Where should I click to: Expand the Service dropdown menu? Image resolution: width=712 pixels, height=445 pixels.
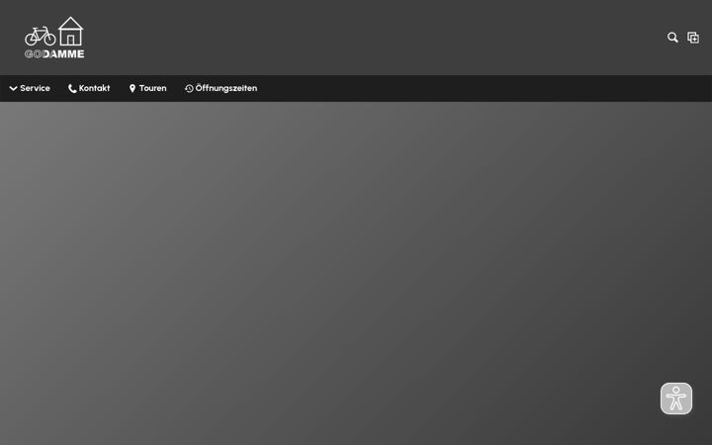[x=30, y=88]
